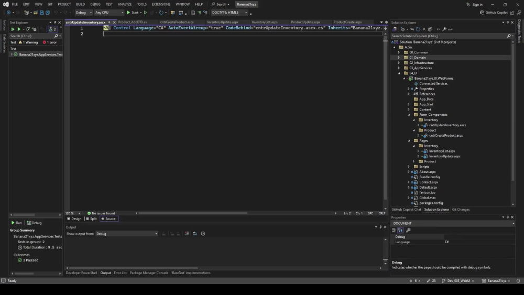Image resolution: width=524 pixels, height=295 pixels.
Task: Sort Properties alphabetically
Action: coord(400,230)
